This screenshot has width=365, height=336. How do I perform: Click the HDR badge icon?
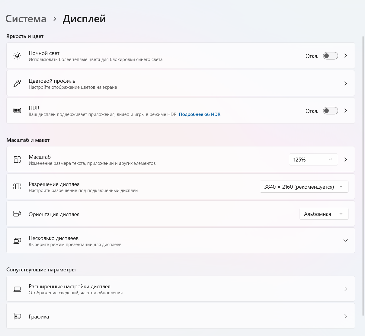point(17,110)
